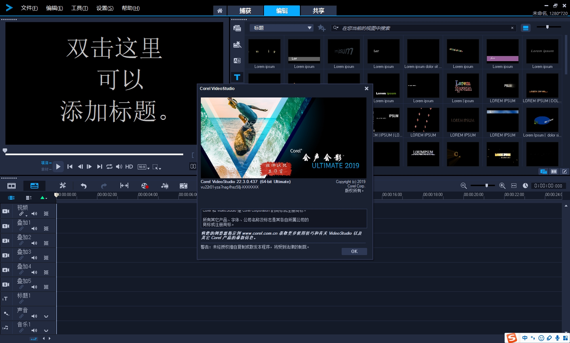Open record/capture option icon
The image size is (570, 343).
tap(145, 186)
